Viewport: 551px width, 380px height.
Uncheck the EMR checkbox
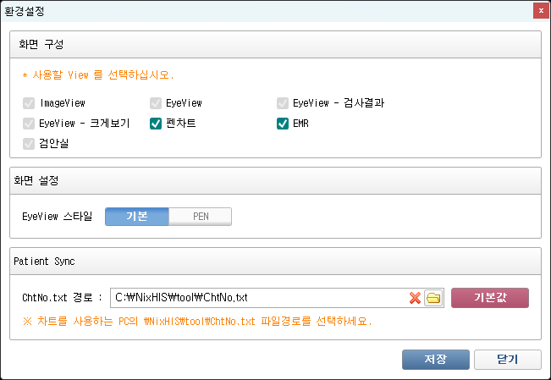[x=283, y=124]
